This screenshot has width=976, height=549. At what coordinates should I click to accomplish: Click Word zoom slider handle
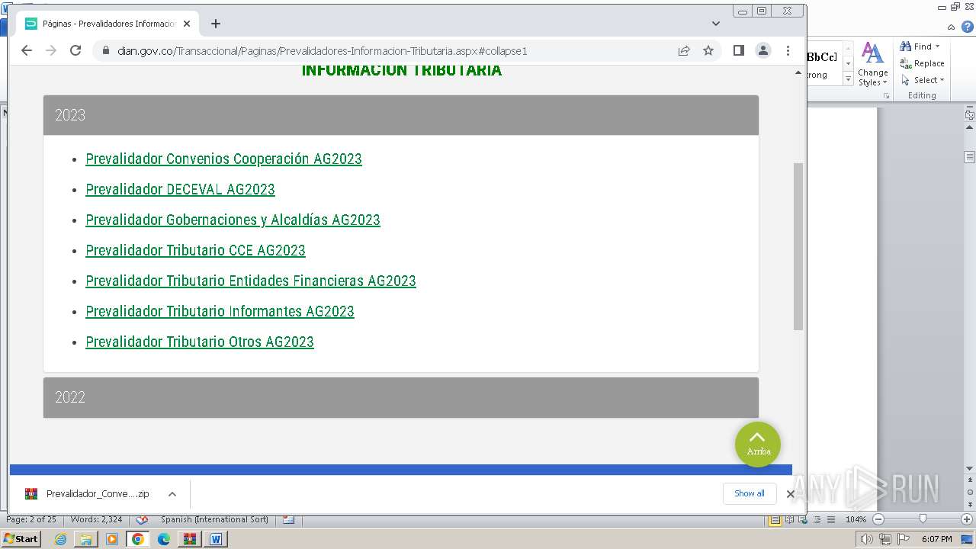click(923, 519)
